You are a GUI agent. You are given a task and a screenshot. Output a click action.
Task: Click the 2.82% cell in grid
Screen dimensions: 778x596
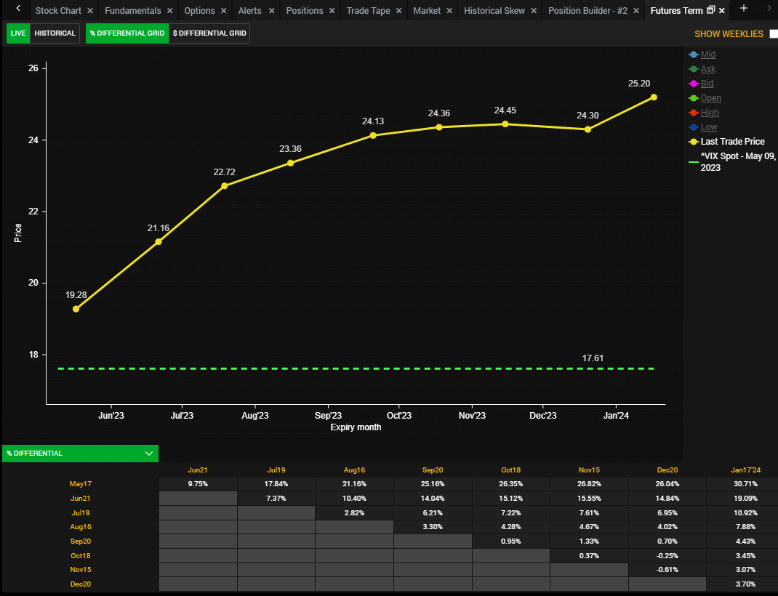pos(354,512)
